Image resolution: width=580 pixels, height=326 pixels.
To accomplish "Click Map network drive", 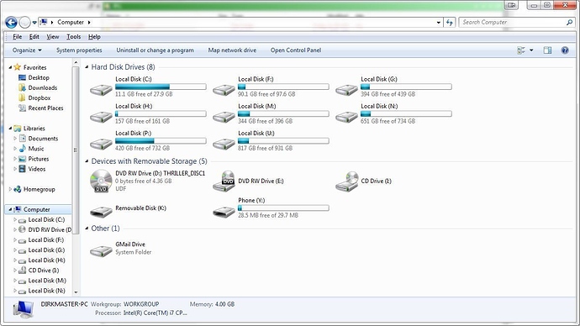I will 232,50.
